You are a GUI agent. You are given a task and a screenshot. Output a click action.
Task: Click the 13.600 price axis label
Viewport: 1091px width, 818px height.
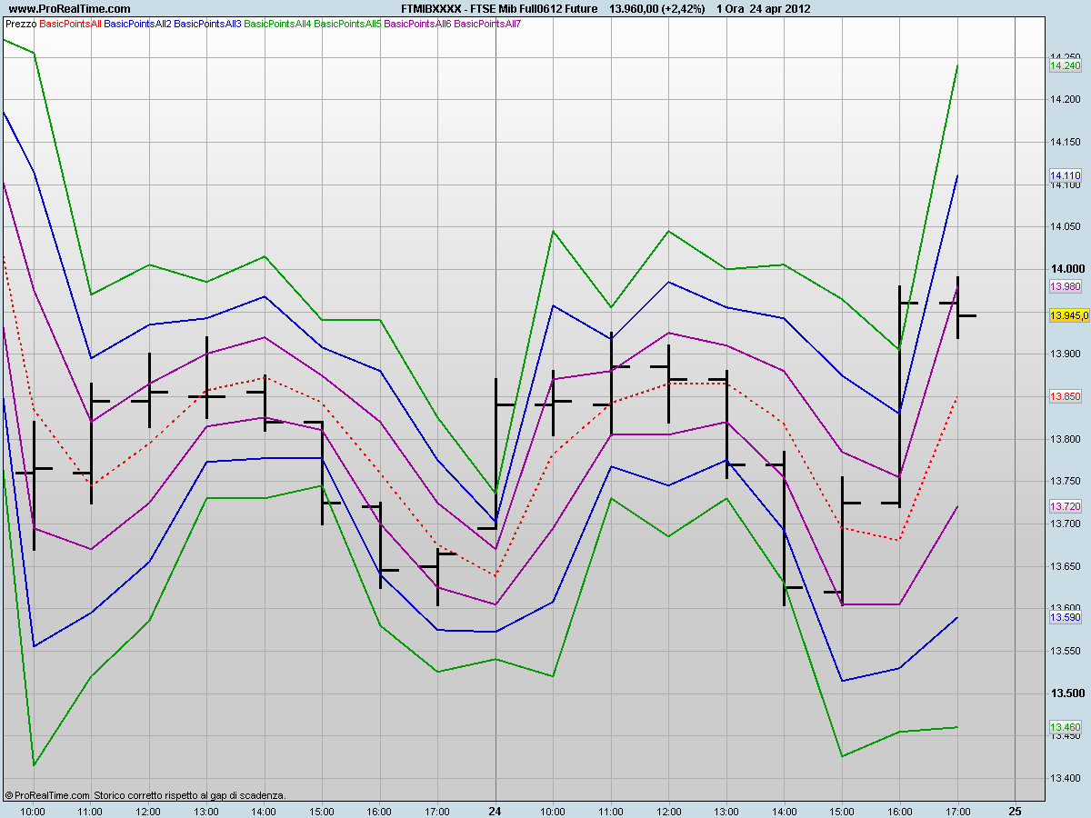pyautogui.click(x=1065, y=608)
